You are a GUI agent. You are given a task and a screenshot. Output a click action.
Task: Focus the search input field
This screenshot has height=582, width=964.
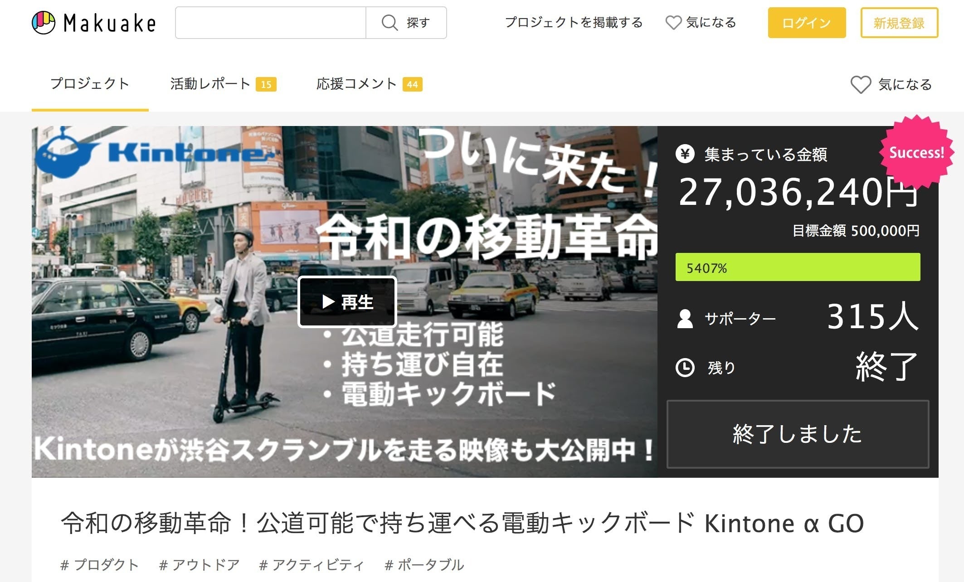pyautogui.click(x=271, y=23)
